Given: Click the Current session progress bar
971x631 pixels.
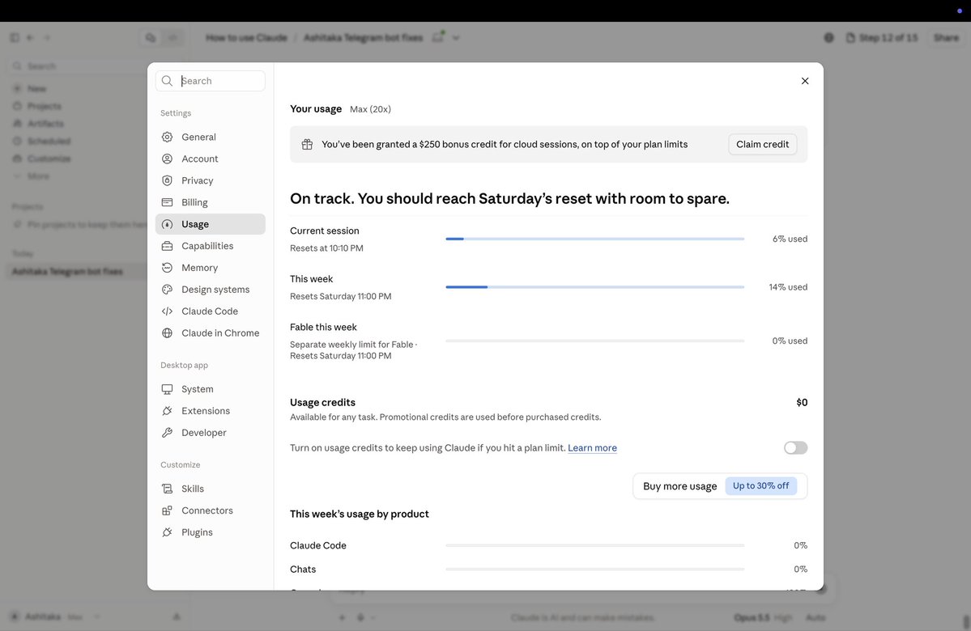Looking at the screenshot, I should 595,239.
